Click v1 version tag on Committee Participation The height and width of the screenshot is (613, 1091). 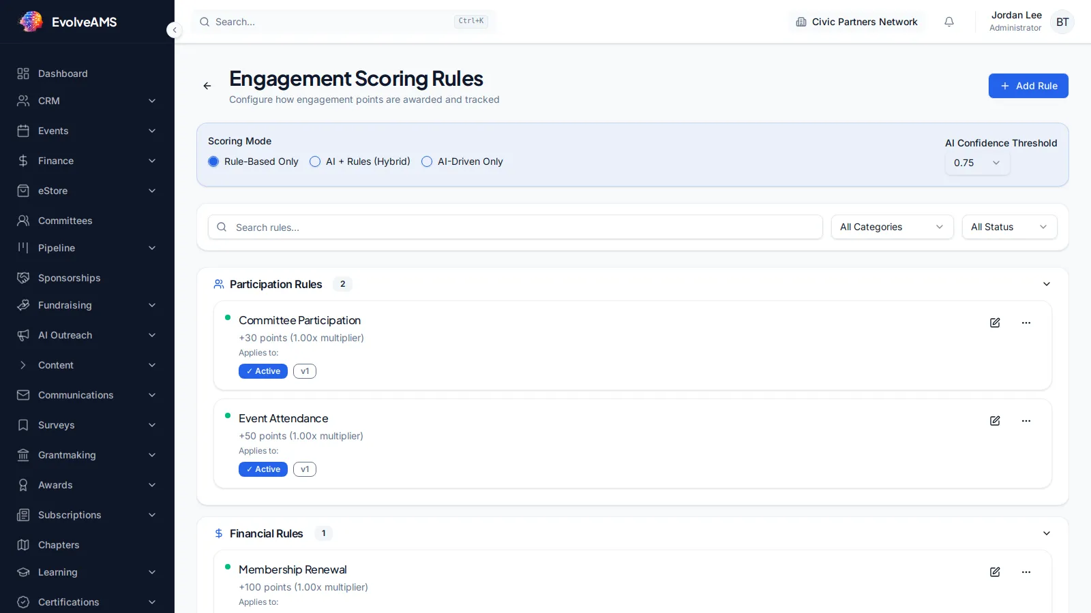coord(305,371)
